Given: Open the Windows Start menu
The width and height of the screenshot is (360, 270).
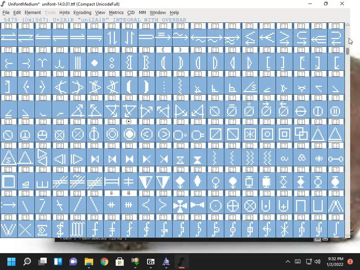Looking at the screenshot, I should coord(11,262).
